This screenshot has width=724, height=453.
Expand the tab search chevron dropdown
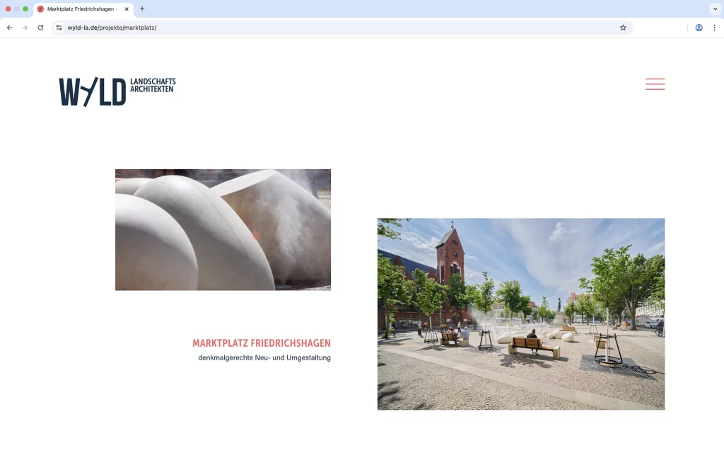[714, 9]
